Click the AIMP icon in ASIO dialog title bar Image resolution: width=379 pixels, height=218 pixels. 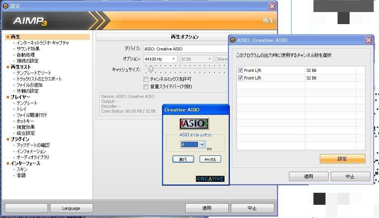point(233,40)
